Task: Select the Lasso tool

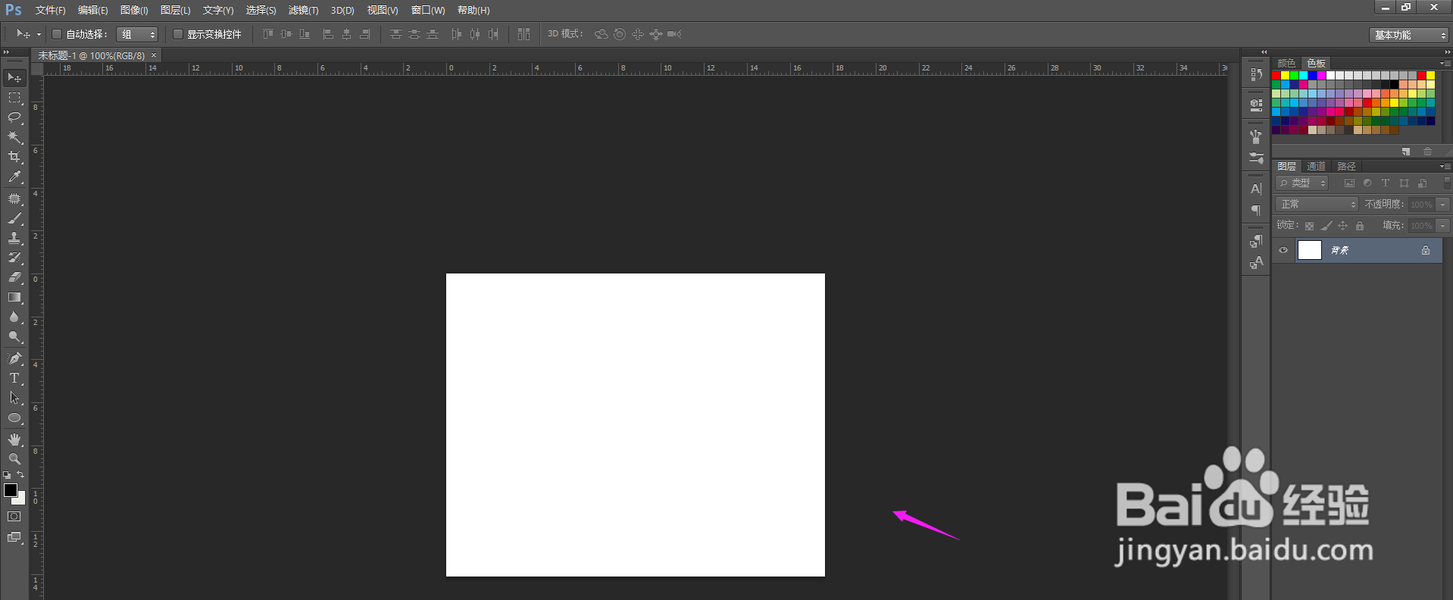Action: [14, 117]
